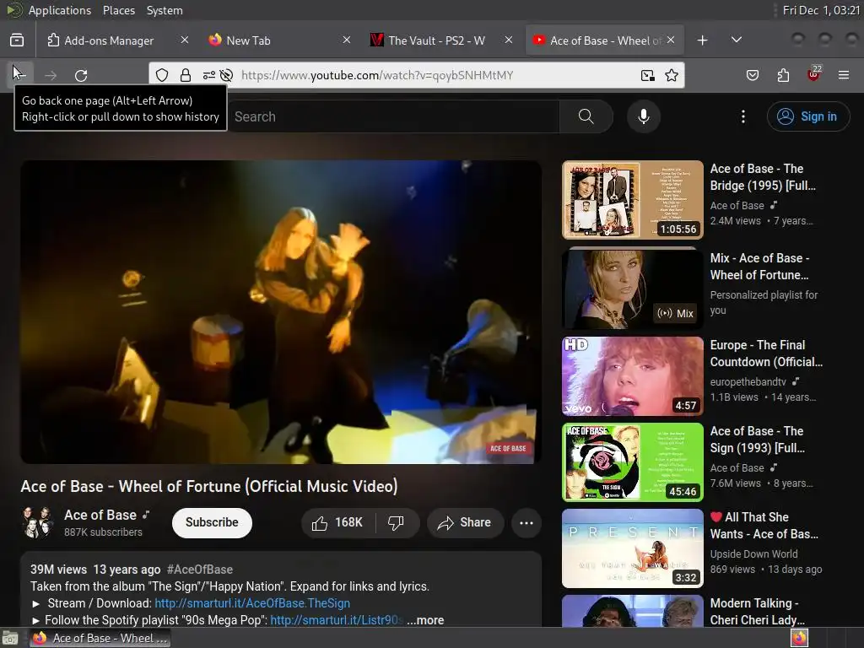The width and height of the screenshot is (864, 648).
Task: Click the site security padlock icon
Action: (x=186, y=75)
